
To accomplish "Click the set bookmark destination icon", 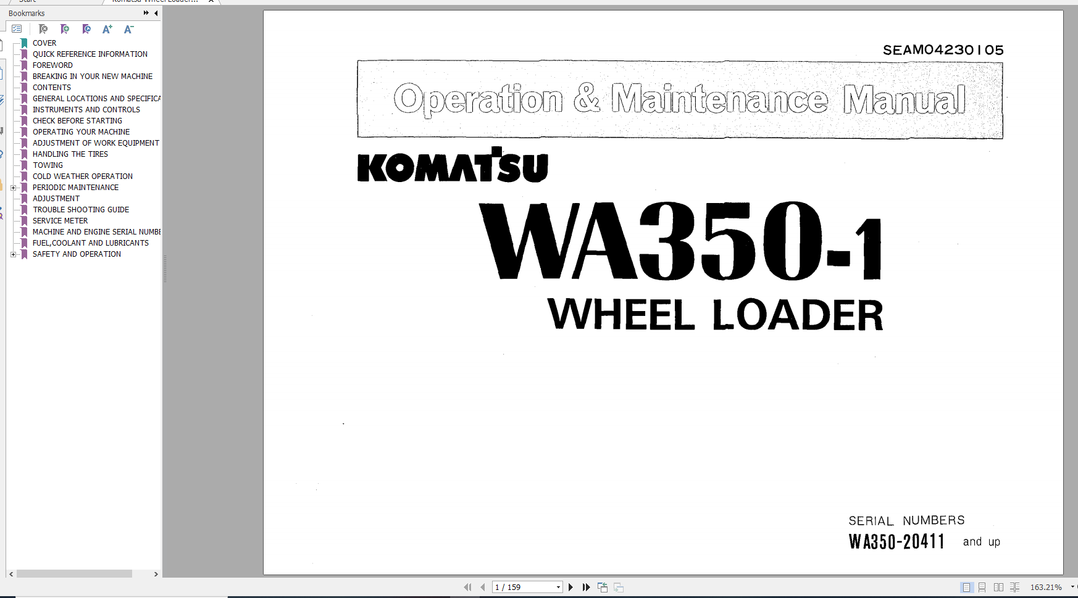I will click(86, 29).
